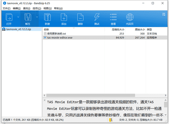Click the Bandizip app icon in title bar
The image size is (169, 124).
tap(5, 3)
